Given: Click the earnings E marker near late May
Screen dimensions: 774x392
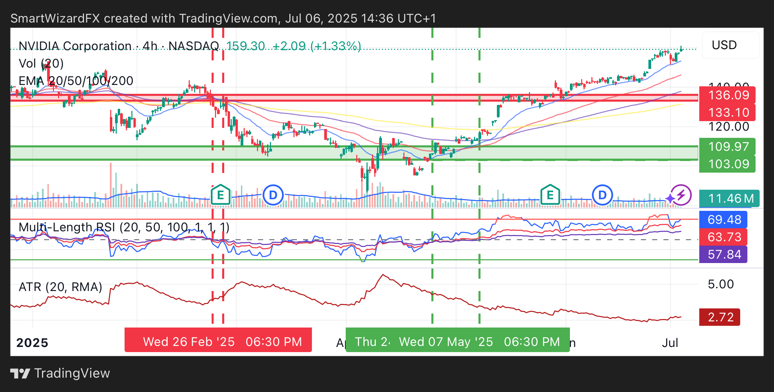Looking at the screenshot, I should [550, 195].
